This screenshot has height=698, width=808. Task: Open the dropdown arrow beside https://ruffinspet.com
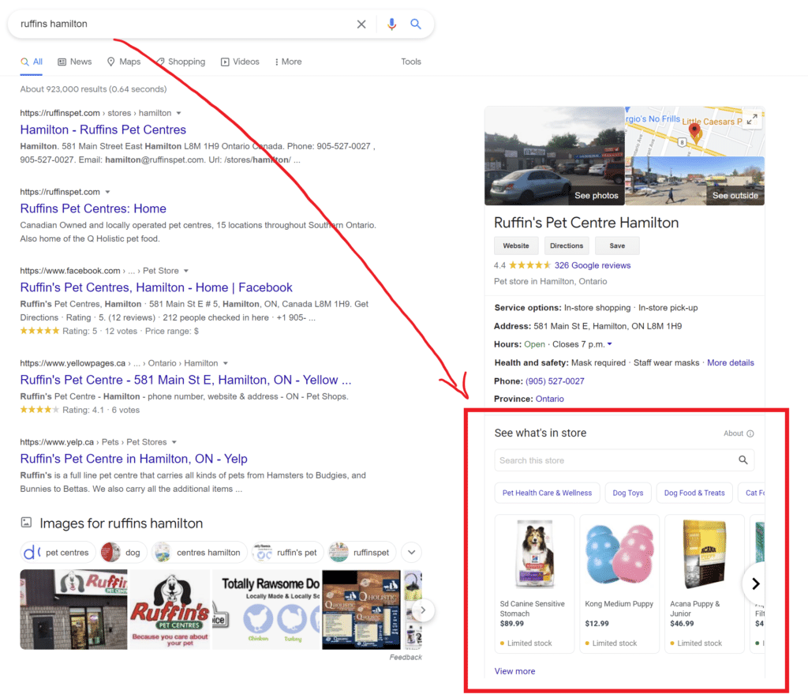tap(107, 192)
